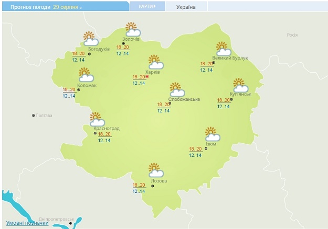Click the weather icon above Kharkiv (Харків)
The image size is (328, 229).
pyautogui.click(x=155, y=62)
